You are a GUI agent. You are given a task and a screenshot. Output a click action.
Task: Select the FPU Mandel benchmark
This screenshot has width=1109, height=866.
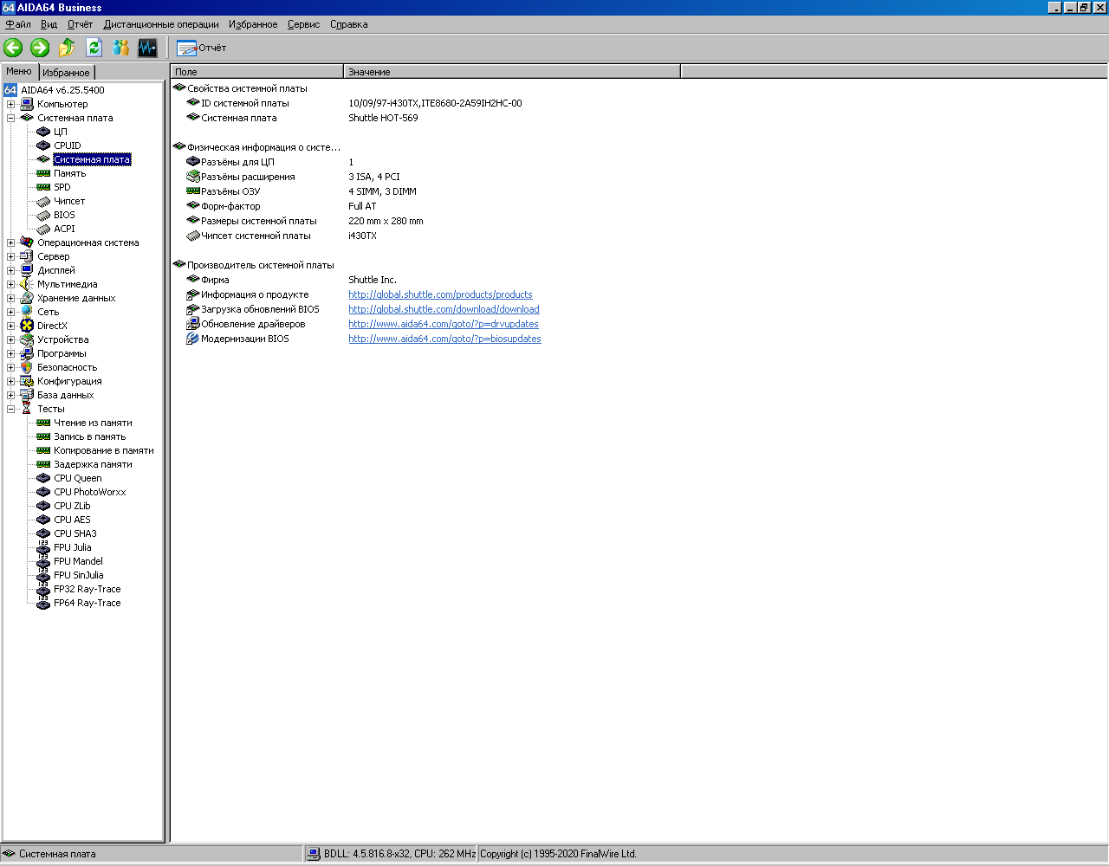(x=78, y=561)
